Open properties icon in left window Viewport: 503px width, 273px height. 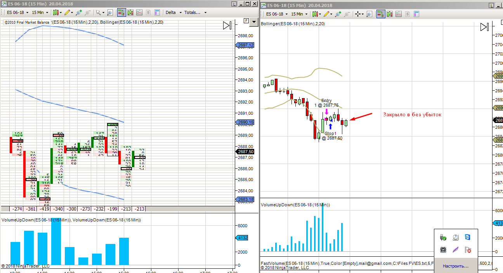157,12
